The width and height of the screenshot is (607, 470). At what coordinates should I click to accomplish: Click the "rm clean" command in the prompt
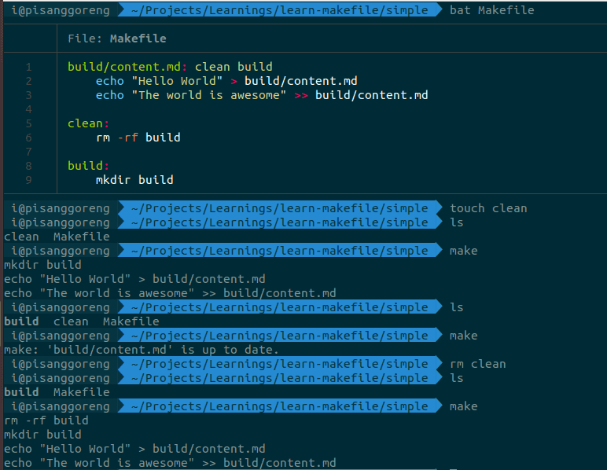coord(477,364)
